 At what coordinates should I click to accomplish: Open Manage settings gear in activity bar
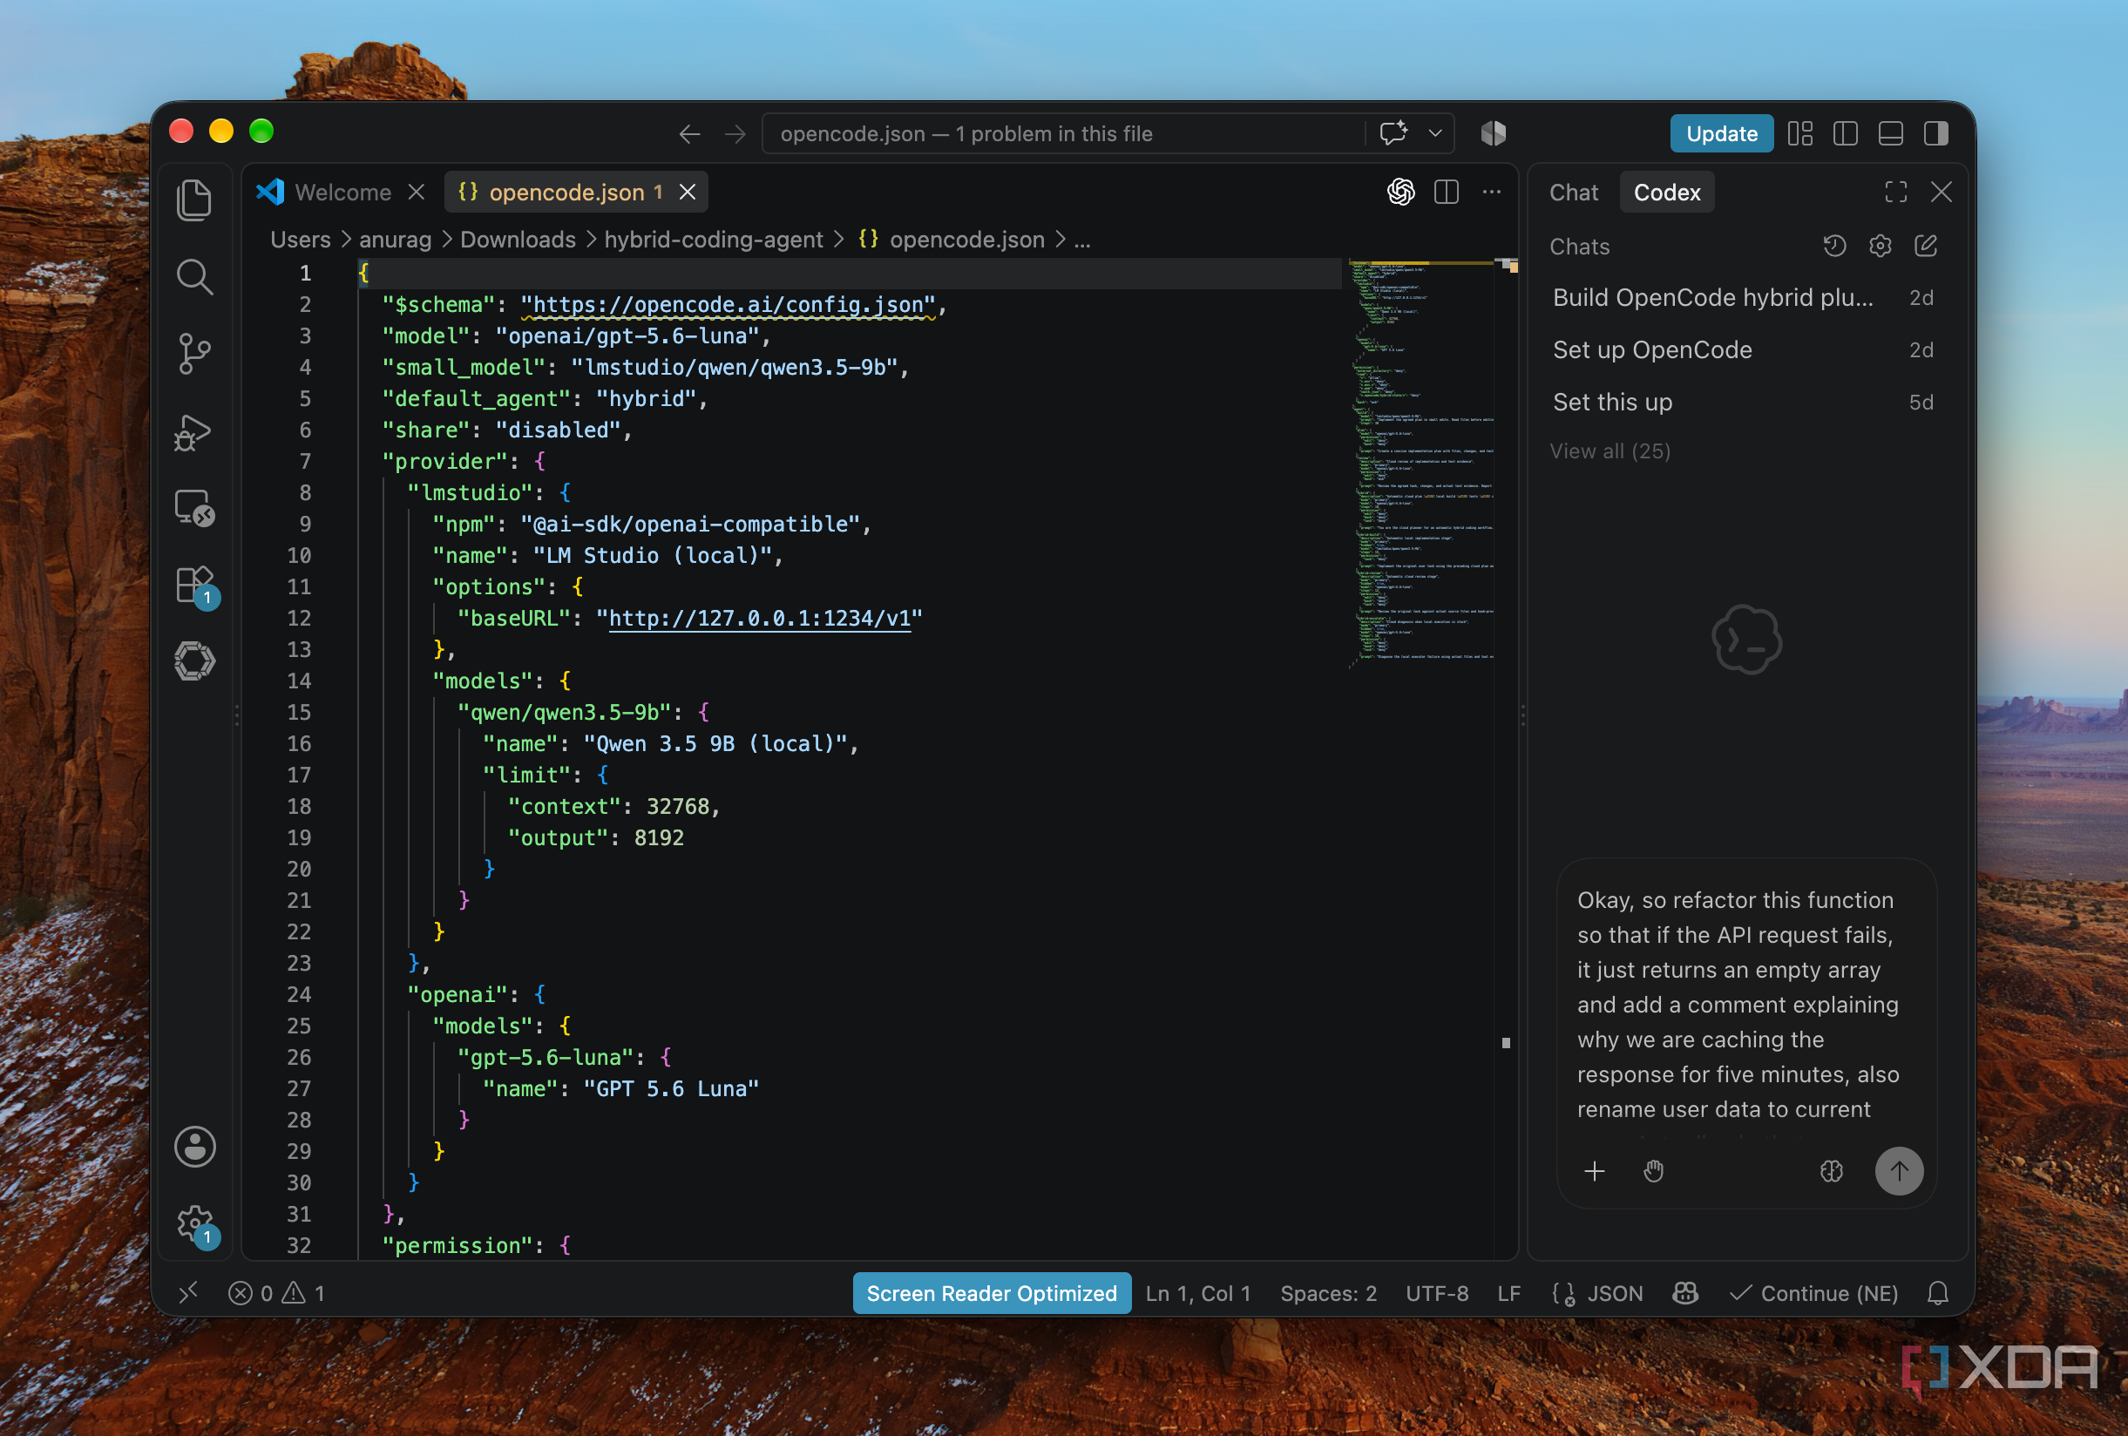click(196, 1223)
